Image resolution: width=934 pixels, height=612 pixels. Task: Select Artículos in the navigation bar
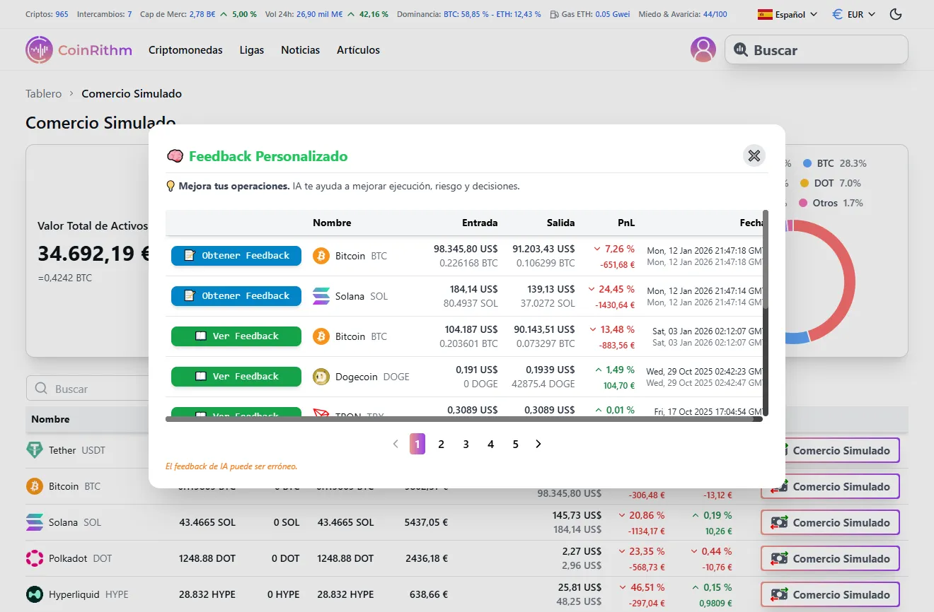pyautogui.click(x=358, y=49)
